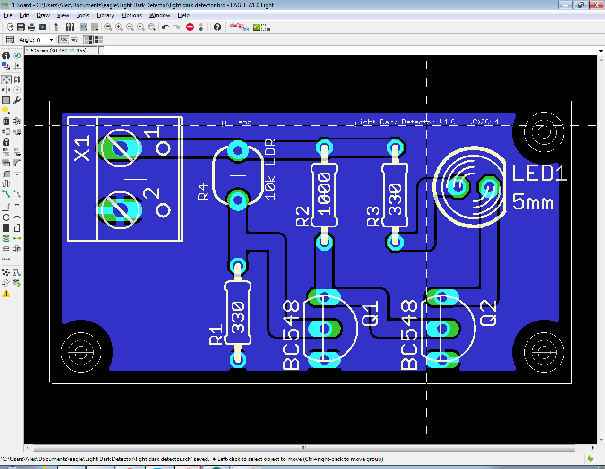Select the Text tool

pyautogui.click(x=17, y=207)
